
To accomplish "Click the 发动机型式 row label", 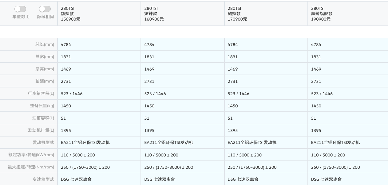I will 43,143.
